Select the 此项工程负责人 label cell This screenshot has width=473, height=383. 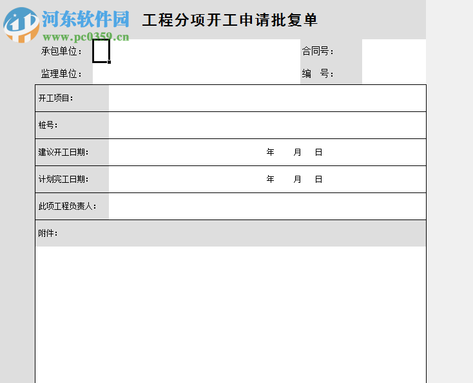click(72, 207)
